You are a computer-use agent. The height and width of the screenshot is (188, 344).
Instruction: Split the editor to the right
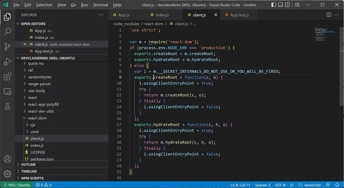tap(329, 15)
